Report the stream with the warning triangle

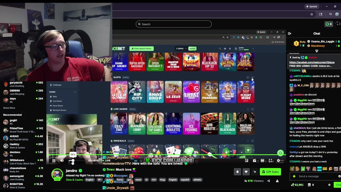click(x=277, y=181)
